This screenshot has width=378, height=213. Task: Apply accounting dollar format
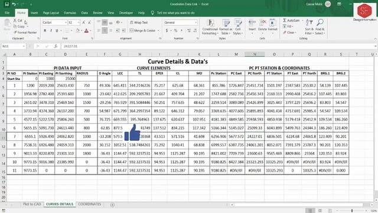[167, 31]
